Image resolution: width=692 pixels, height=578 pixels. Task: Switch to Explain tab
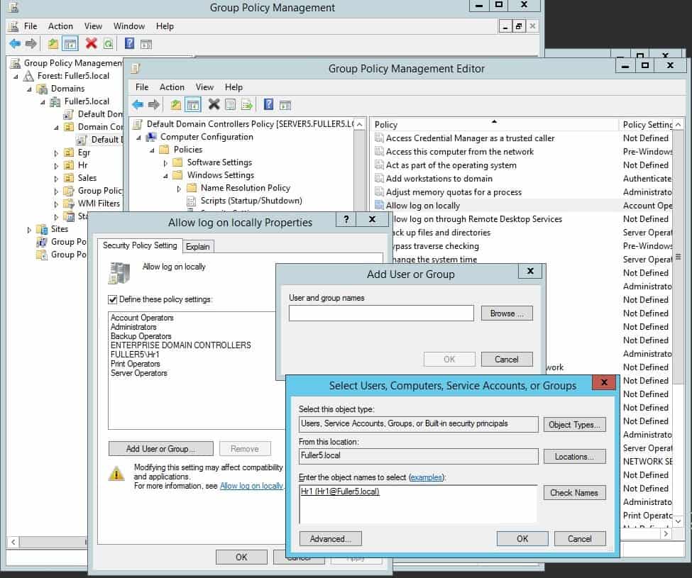pos(198,247)
